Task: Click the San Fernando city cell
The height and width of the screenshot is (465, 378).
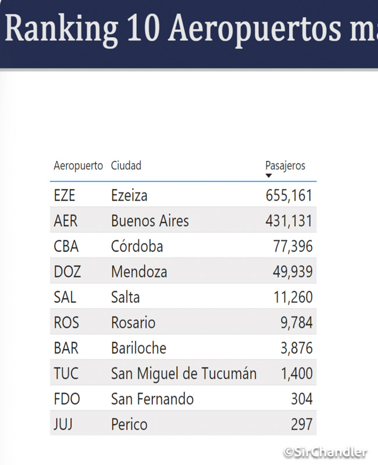Action: click(152, 399)
